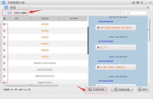Click down arrow of message pane scrollbar
The image size is (153, 99).
149,85
